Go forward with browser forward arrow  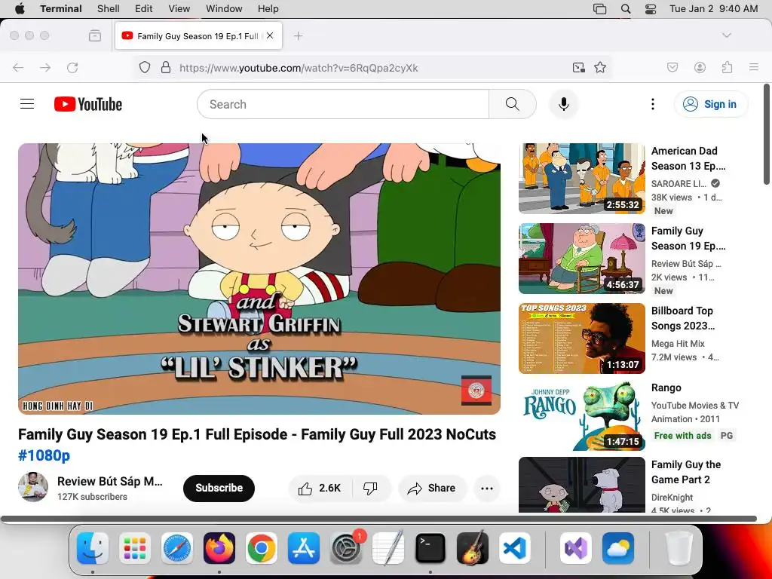point(45,67)
